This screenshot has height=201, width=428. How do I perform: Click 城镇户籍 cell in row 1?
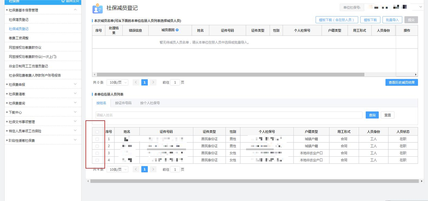pos(311,139)
